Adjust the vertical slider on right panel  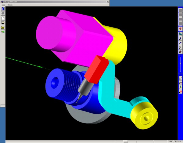pyautogui.click(x=180, y=63)
